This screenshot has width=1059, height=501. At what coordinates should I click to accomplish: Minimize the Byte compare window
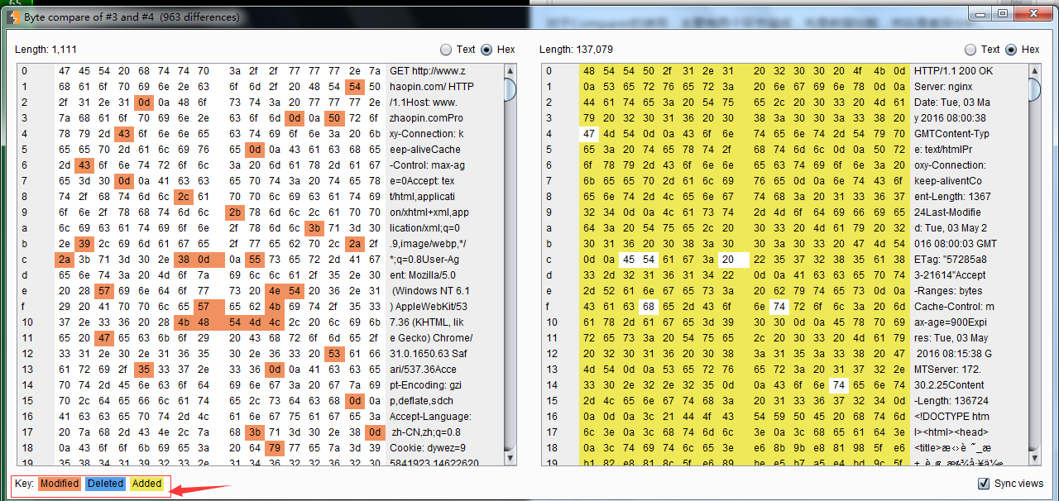(x=982, y=13)
